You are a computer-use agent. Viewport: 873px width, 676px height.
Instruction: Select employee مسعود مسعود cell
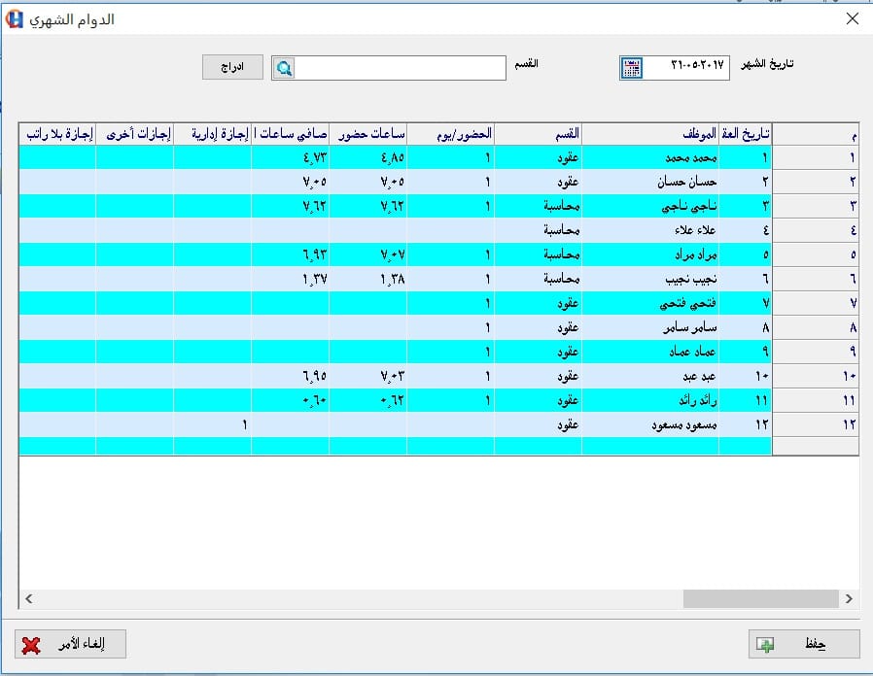(650, 425)
